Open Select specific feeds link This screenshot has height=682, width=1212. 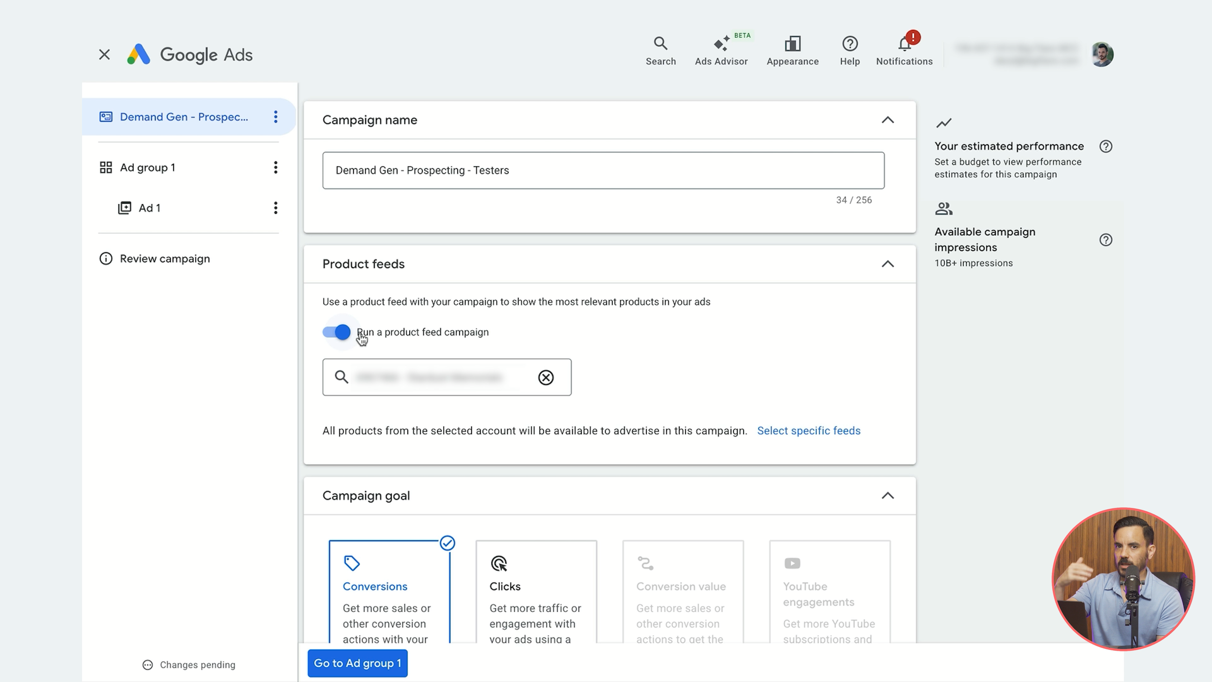[809, 431]
